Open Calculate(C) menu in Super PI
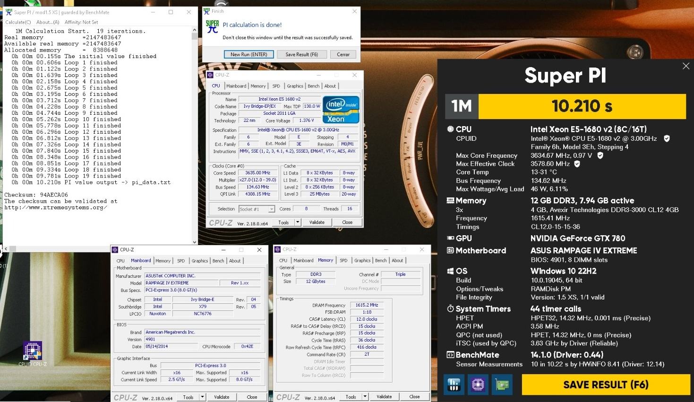This screenshot has width=694, height=402. [x=18, y=22]
